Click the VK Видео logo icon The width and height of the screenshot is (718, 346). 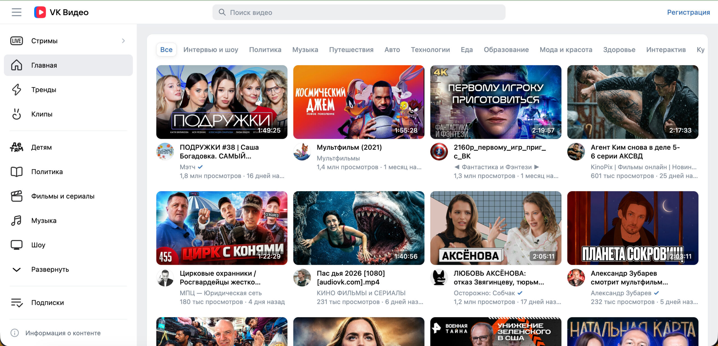(x=40, y=12)
